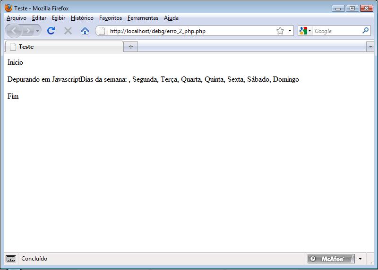Open the Ferramentas menu
Viewport: 378px width, 270px height.
[143, 18]
